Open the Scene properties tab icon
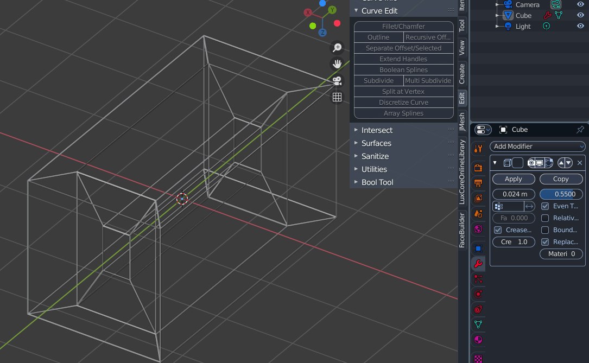Screen dimensions: 589x363 478,214
